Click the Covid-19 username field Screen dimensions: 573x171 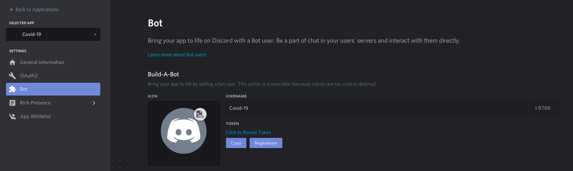click(x=377, y=108)
